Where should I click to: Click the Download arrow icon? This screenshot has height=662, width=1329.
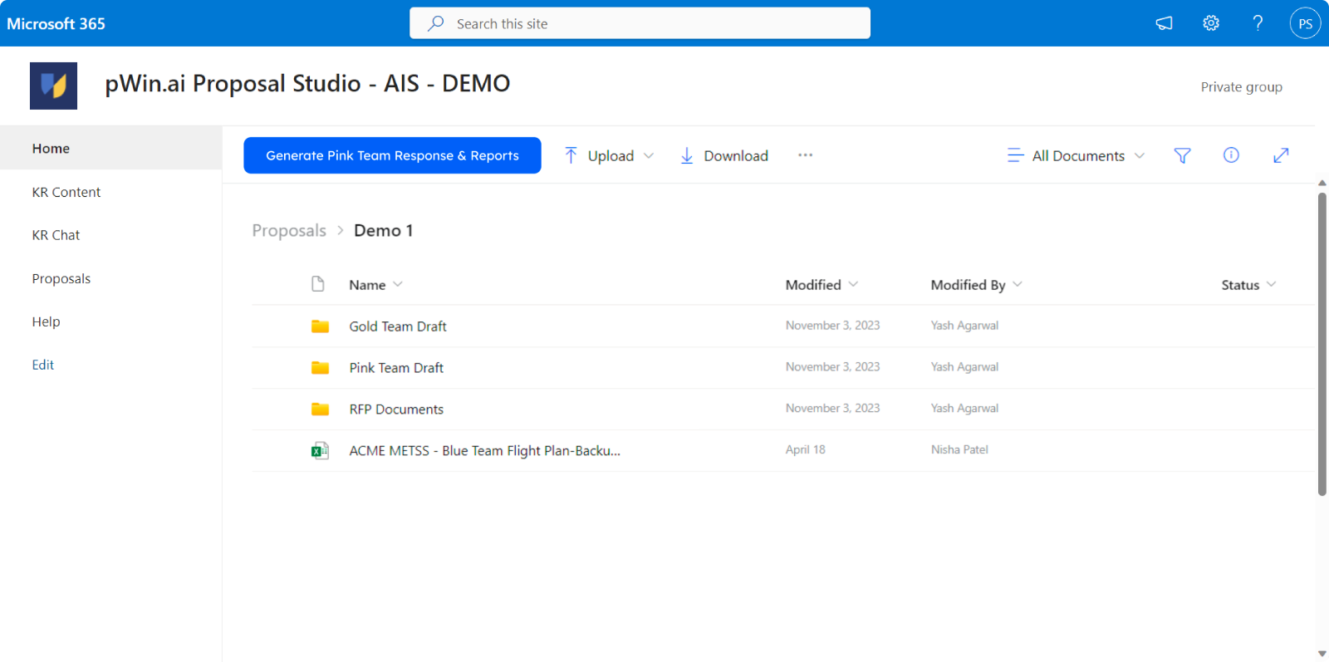[687, 155]
